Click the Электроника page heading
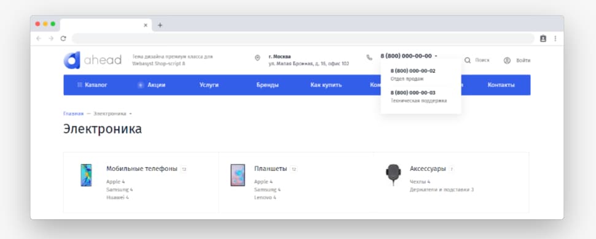Image resolution: width=596 pixels, height=239 pixels. pyautogui.click(x=103, y=129)
